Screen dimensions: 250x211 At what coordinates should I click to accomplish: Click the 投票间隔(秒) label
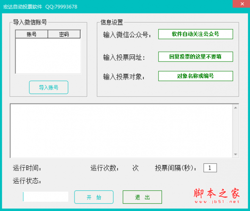pyautogui.click(x=176, y=168)
